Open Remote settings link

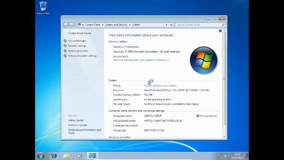click(x=77, y=46)
